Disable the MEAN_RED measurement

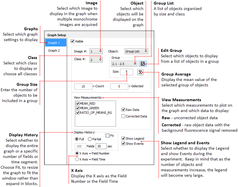[77, 103]
